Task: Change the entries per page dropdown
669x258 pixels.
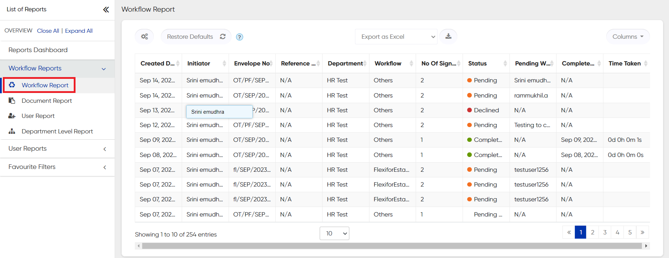Action: click(x=334, y=233)
